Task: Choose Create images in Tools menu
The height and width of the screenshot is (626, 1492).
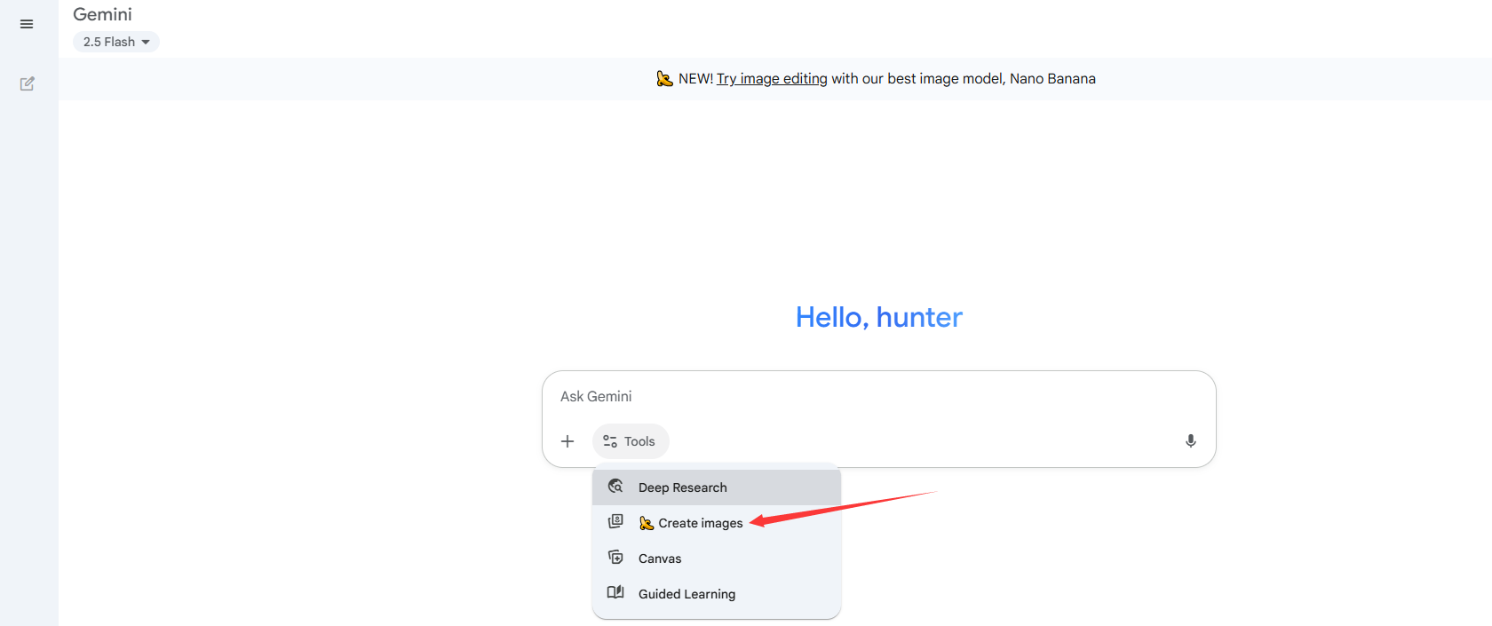Action: [x=717, y=523]
